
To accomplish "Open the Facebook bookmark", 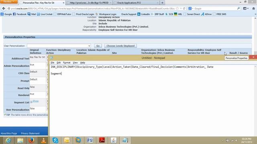I will pyautogui.click(x=20, y=14).
